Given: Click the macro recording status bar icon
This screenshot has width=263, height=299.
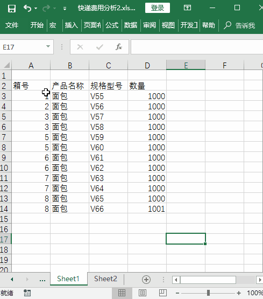Looking at the screenshot, I should point(27,293).
